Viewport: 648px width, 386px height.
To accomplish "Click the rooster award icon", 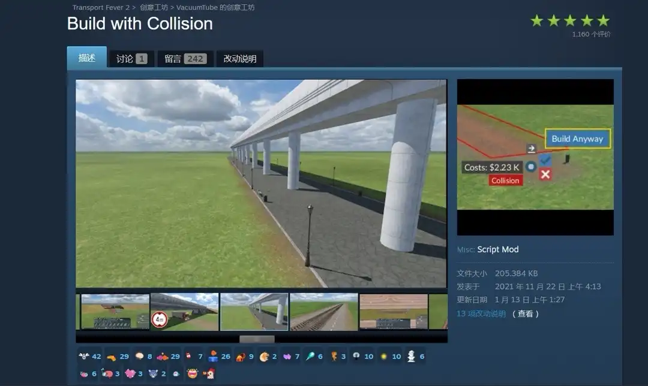I will click(x=209, y=373).
